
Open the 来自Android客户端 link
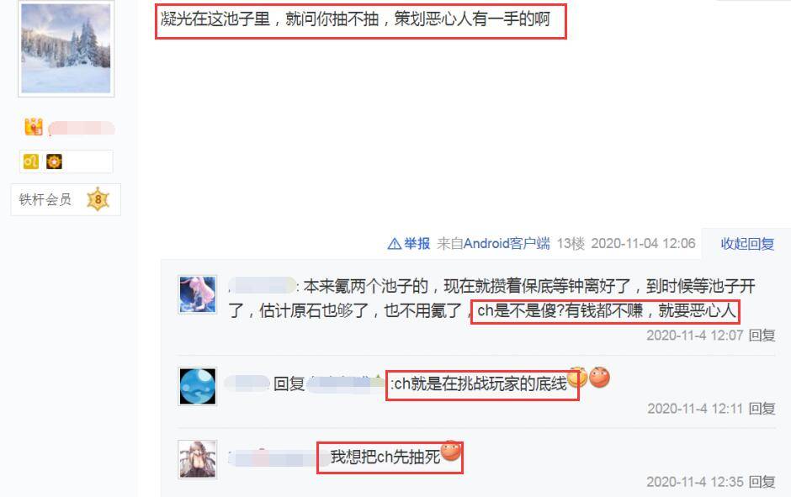(x=493, y=244)
